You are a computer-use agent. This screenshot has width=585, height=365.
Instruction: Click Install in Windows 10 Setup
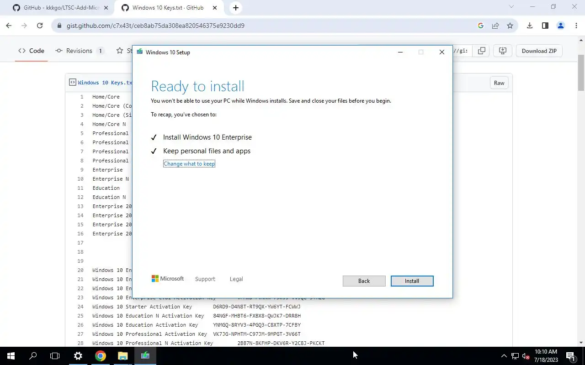point(412,281)
